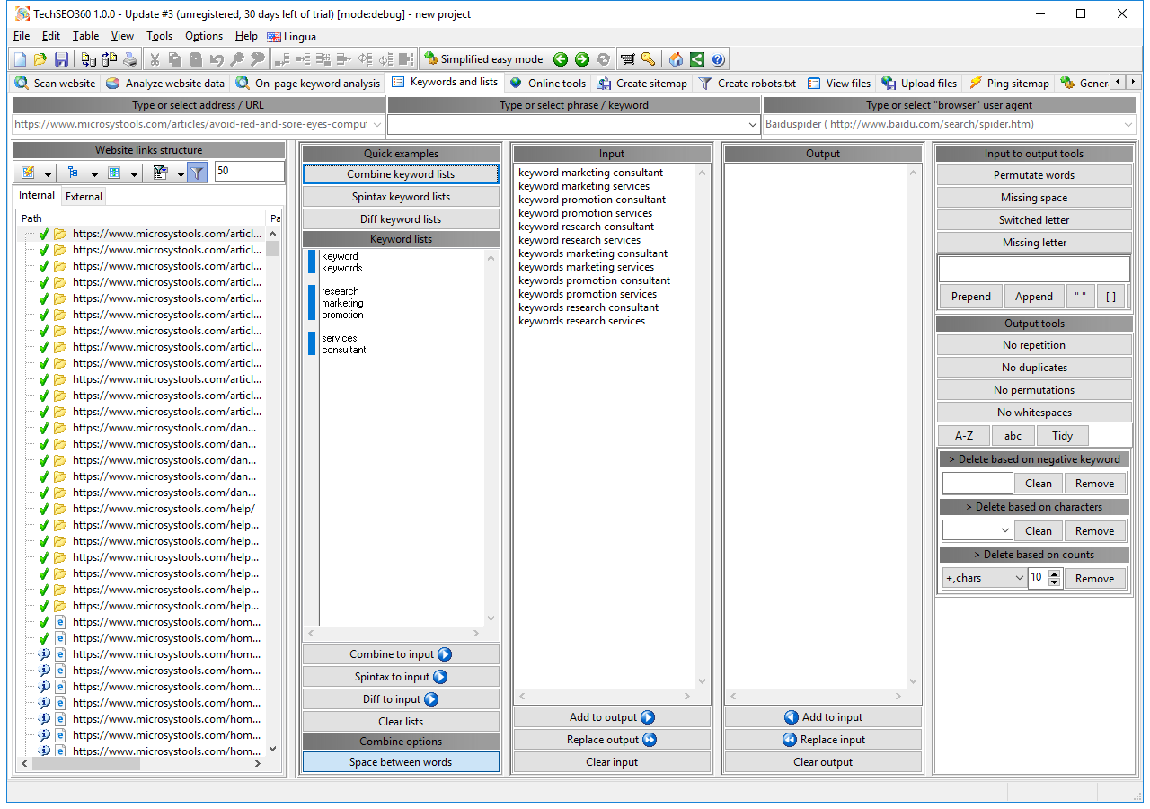Click the blue help question mark icon
1150x809 pixels.
pos(718,59)
